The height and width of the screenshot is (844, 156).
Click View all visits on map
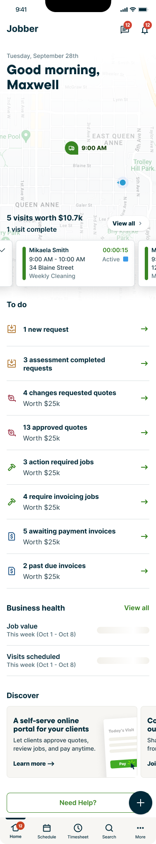point(127,223)
